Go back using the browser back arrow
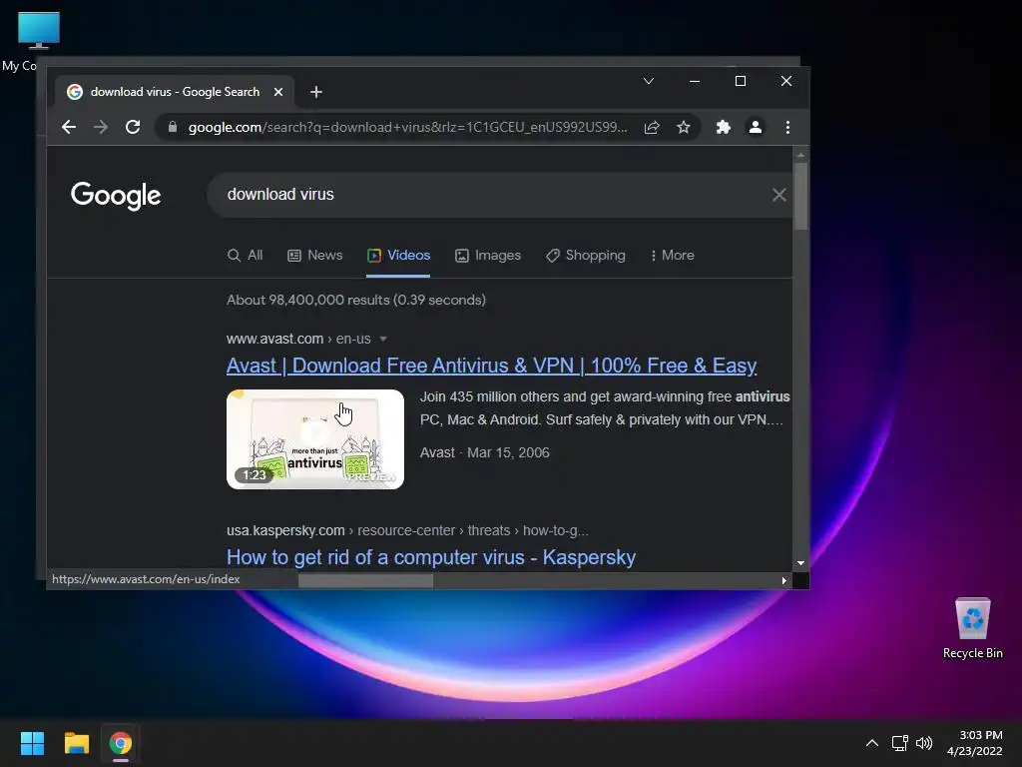The height and width of the screenshot is (767, 1022). coord(69,127)
